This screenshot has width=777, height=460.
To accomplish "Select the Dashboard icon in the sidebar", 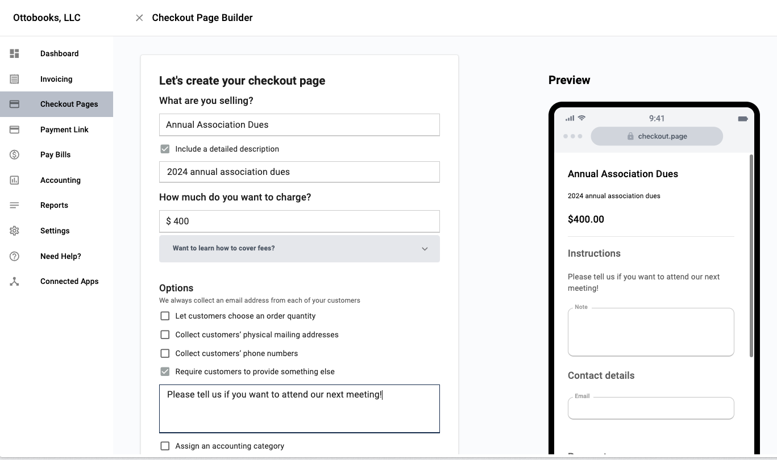I will pyautogui.click(x=14, y=53).
